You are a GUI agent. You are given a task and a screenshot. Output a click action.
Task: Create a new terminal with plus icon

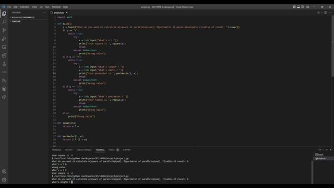[x=320, y=150]
